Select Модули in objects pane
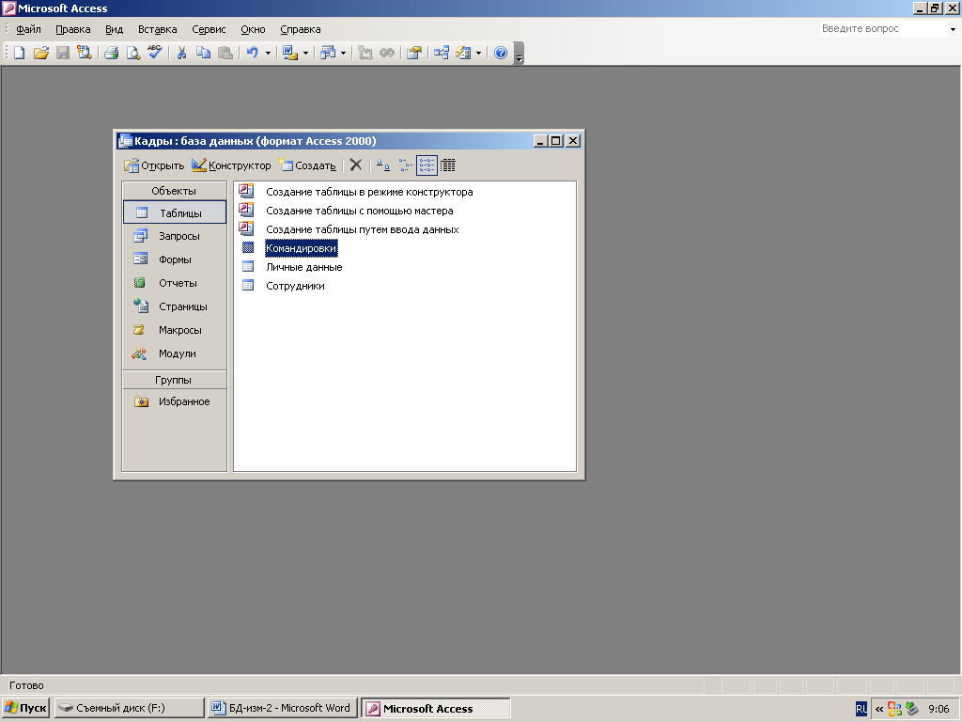Screen dimensions: 962x722 tap(175, 353)
